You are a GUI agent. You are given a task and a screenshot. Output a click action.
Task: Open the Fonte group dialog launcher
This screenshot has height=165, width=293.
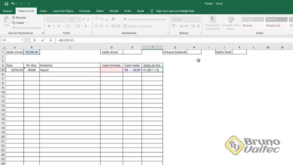tap(91, 33)
